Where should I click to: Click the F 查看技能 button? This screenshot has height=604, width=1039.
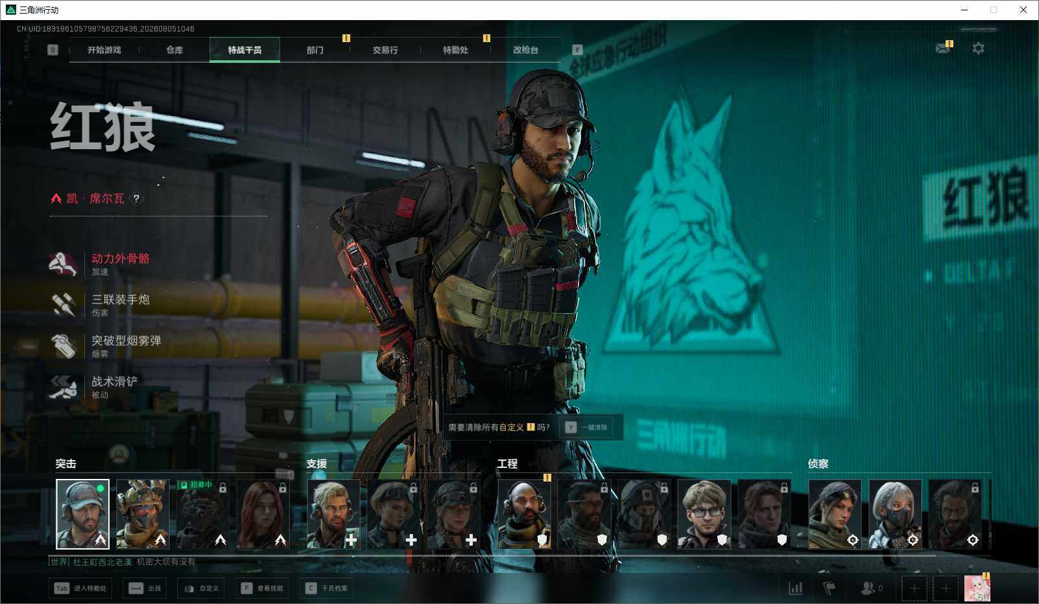(x=262, y=588)
